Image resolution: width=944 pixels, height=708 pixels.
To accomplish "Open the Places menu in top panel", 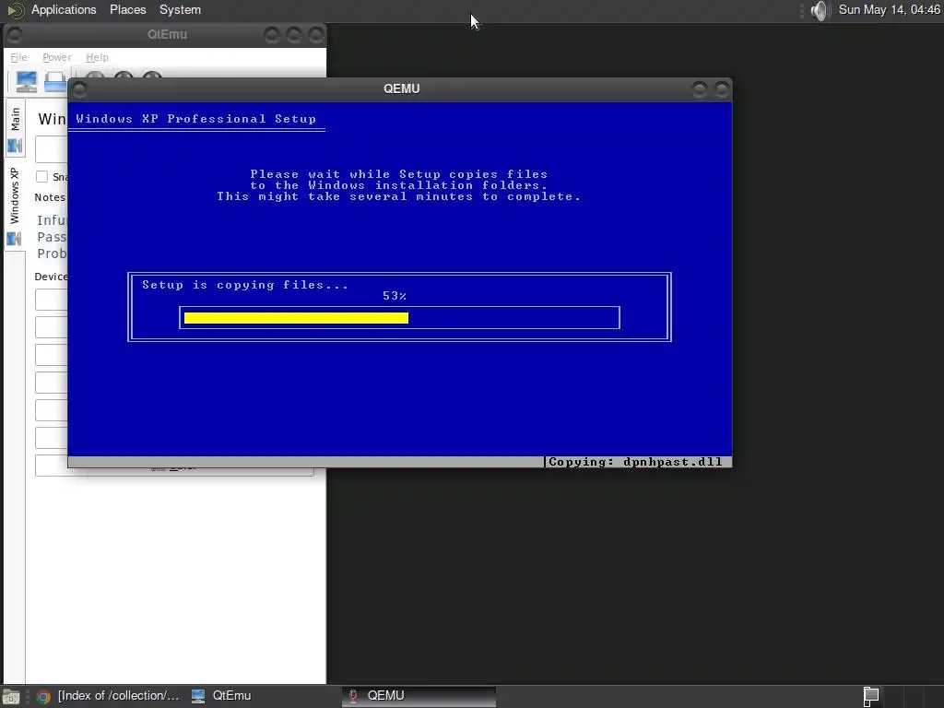I will tap(127, 9).
